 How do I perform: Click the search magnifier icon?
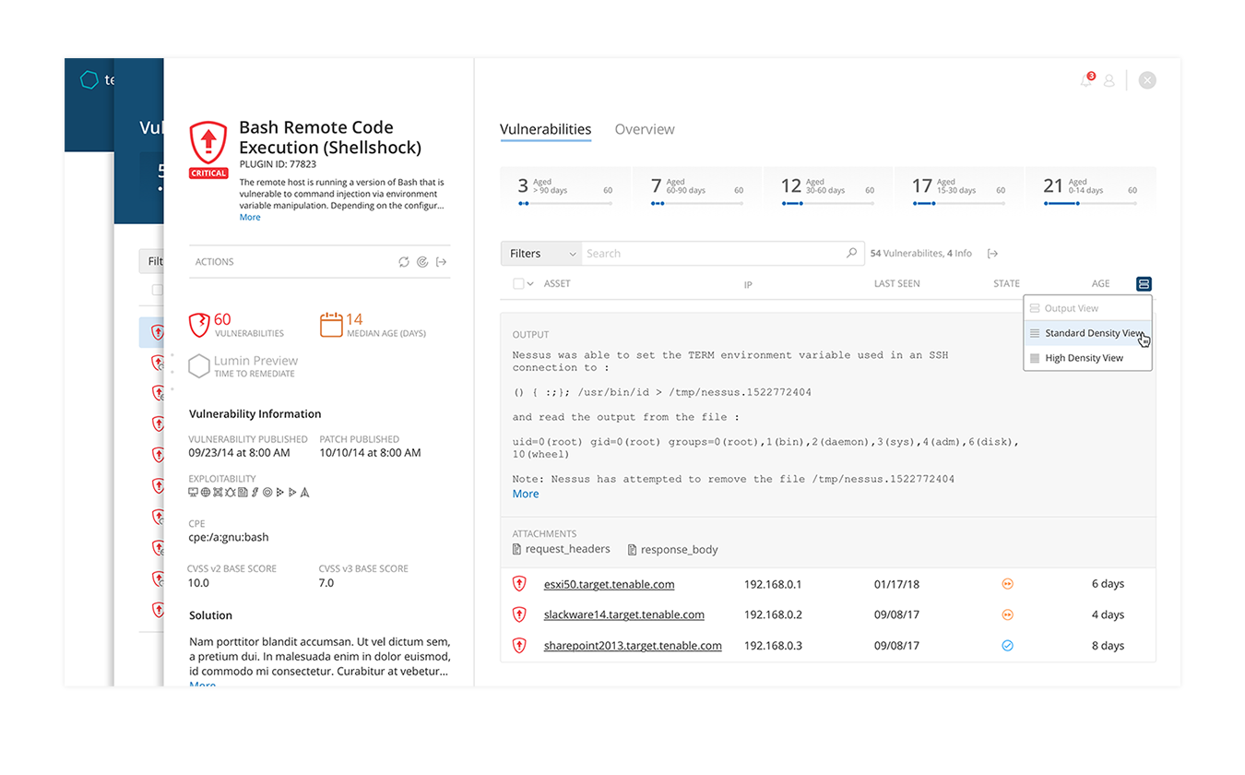[851, 253]
